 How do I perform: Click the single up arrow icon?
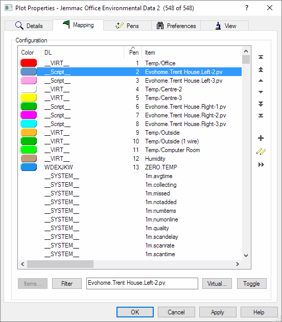point(261,81)
